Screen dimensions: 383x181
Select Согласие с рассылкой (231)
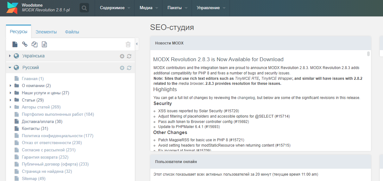[49, 150]
